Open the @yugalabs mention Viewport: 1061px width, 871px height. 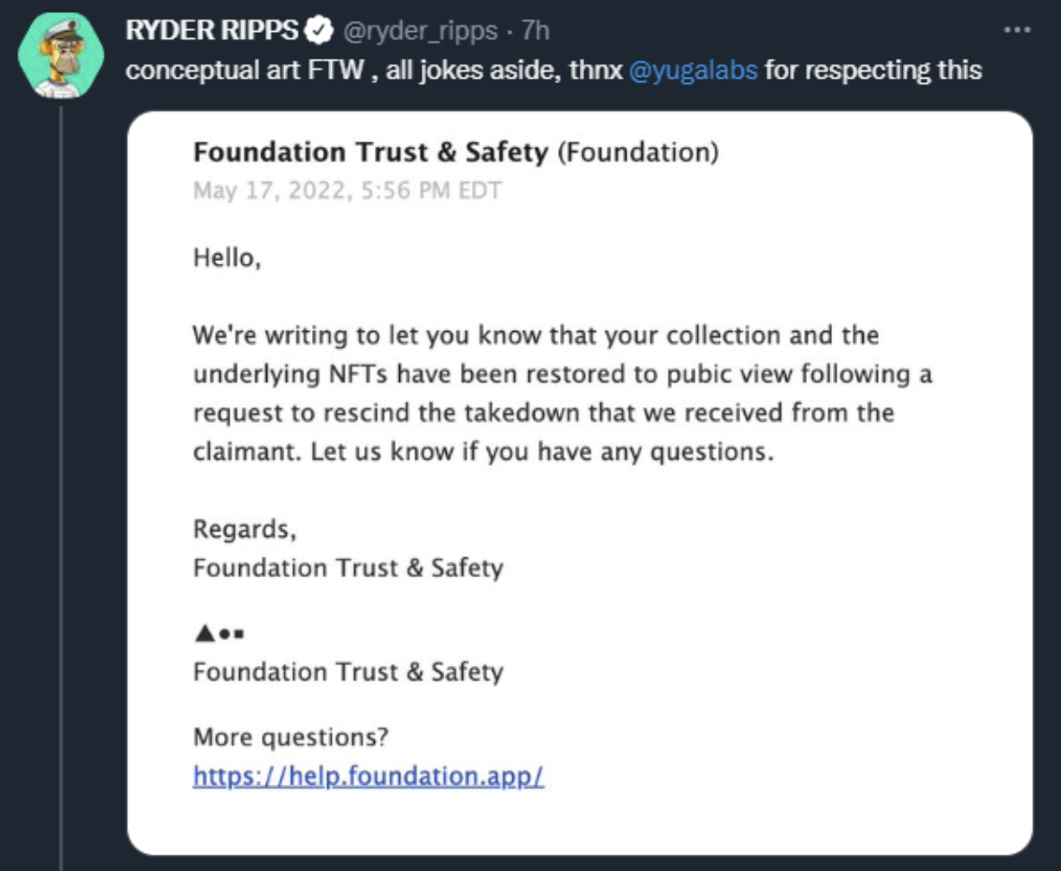click(695, 70)
